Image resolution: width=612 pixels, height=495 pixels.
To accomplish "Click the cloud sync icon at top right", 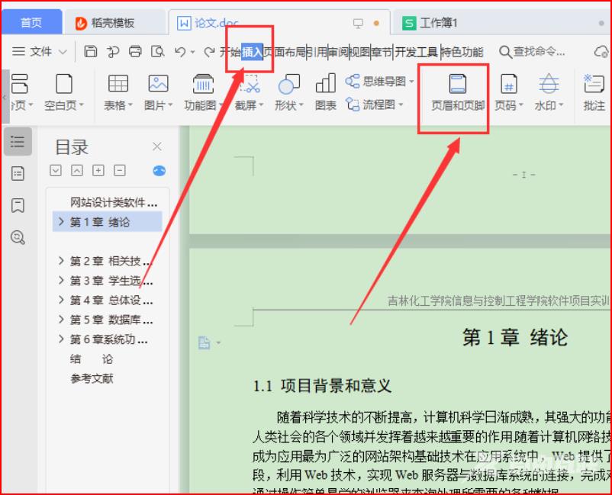I will pos(601,52).
